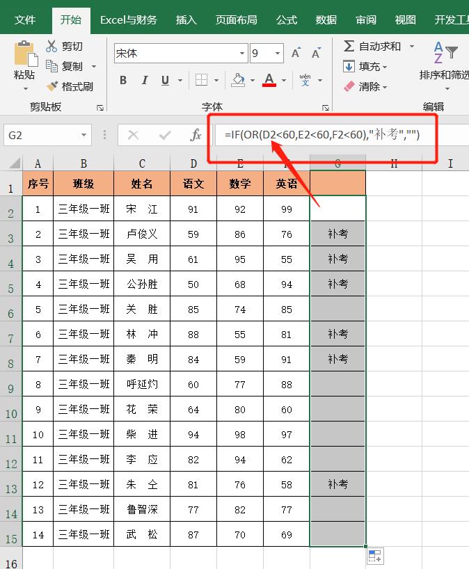This screenshot has width=469, height=569.
Task: Click the 剪切 button label
Action: tap(72, 47)
